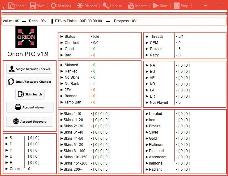Click the Start play triangle icon
Image resolution: width=228 pixels, height=176 pixels.
pos(156,6)
